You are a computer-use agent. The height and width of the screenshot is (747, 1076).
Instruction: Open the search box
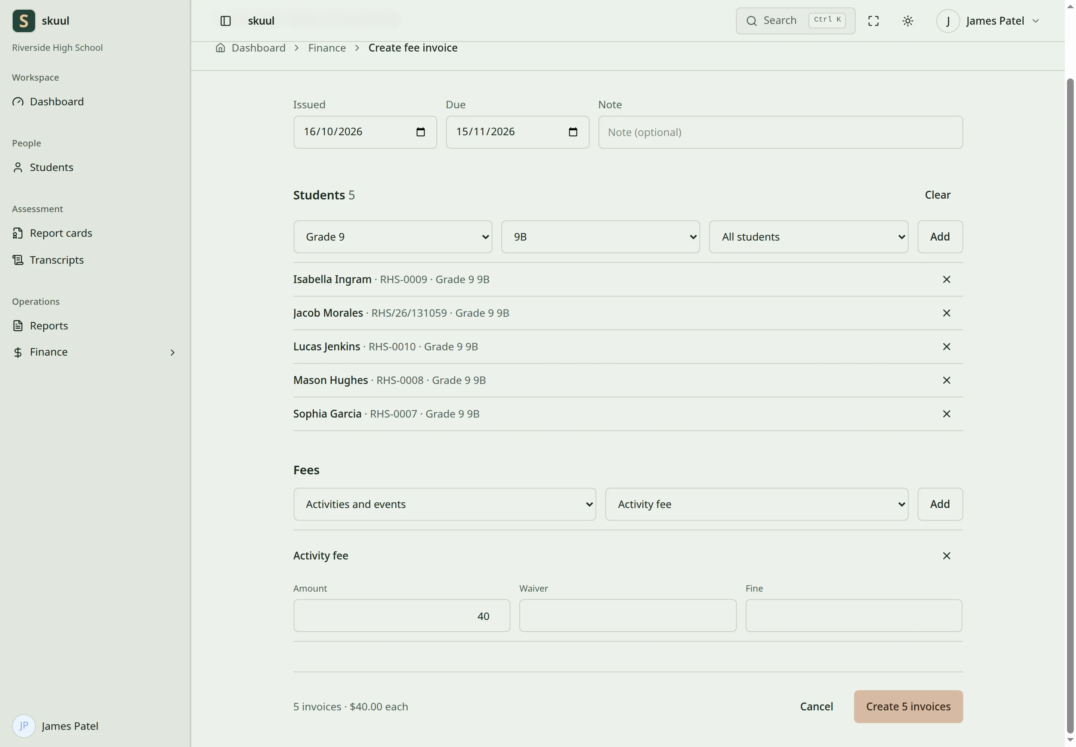tap(795, 21)
